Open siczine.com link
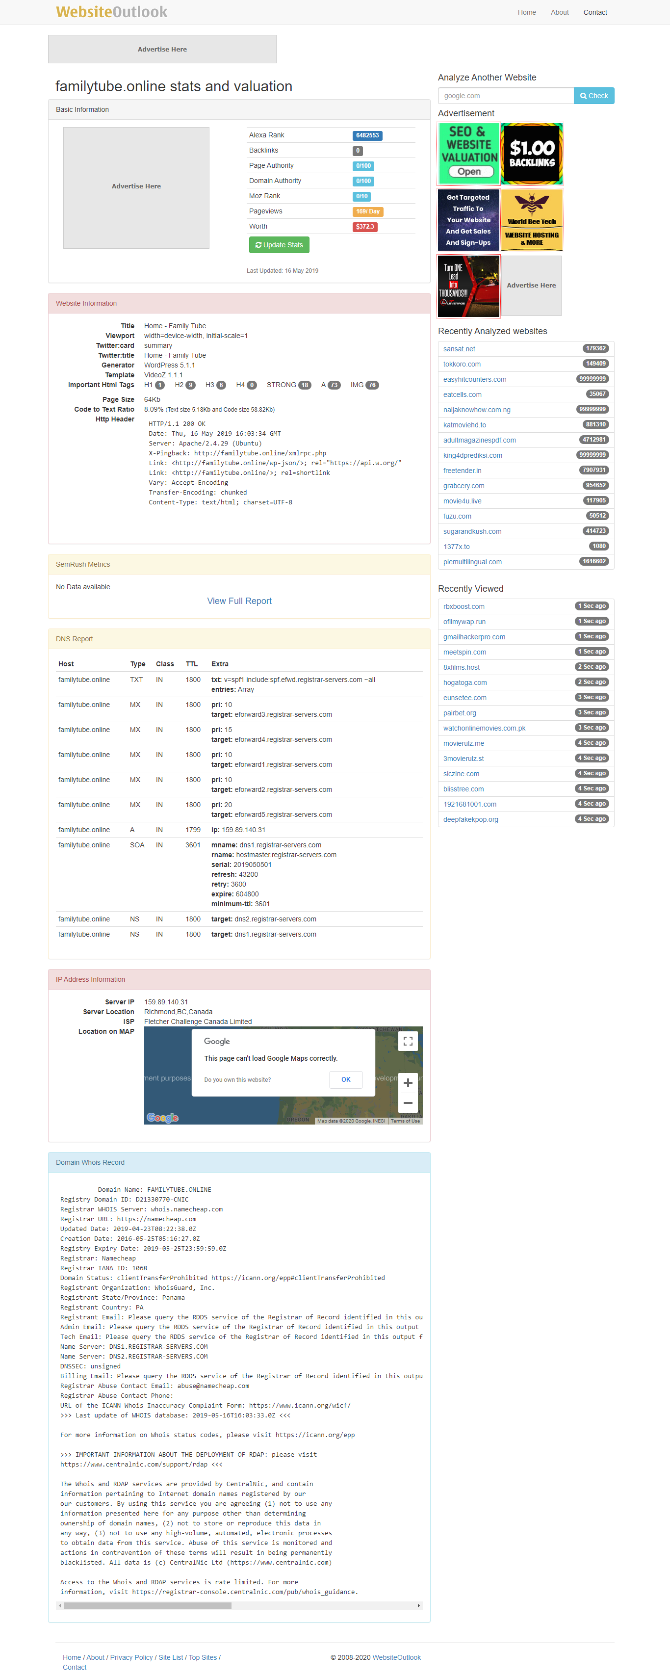670x1677 pixels. click(461, 773)
